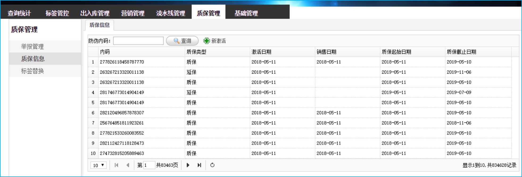522x177 pixels.
Task: Open 举报管理 in the sidebar
Action: (32, 47)
